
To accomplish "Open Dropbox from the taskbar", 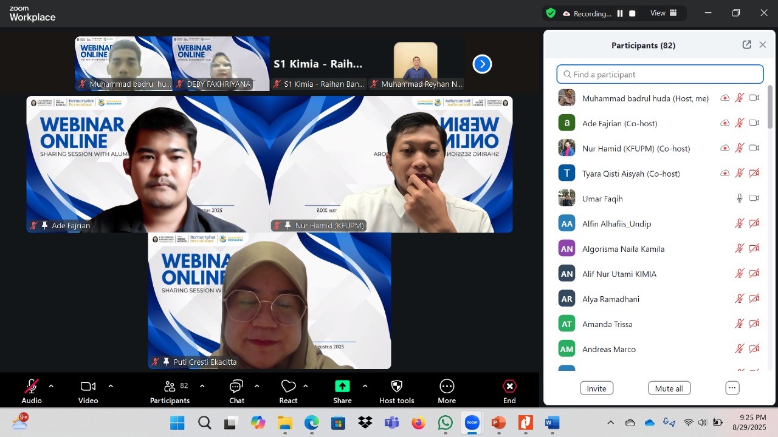I will tap(365, 423).
